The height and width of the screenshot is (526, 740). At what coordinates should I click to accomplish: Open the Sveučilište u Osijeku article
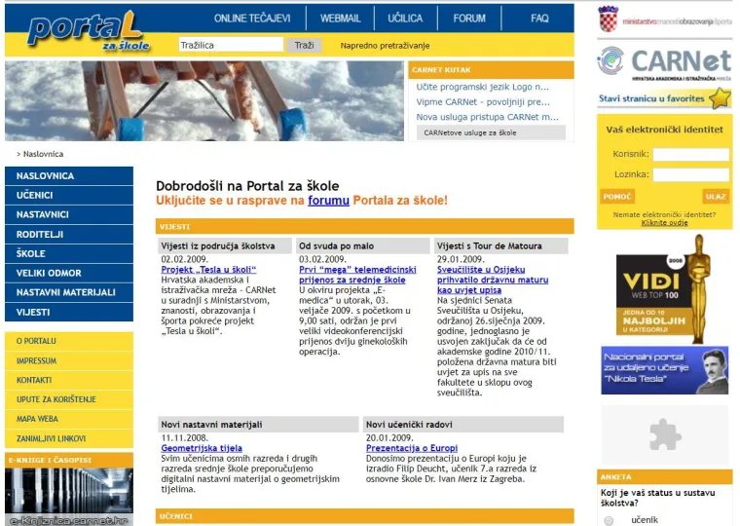(493, 280)
